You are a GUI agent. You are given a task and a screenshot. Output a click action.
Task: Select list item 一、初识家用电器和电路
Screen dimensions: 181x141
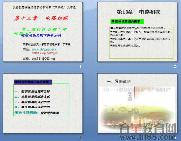click(x=32, y=91)
